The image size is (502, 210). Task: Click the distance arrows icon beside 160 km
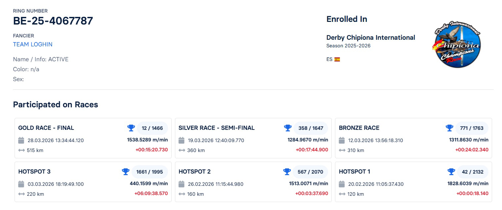181,194
